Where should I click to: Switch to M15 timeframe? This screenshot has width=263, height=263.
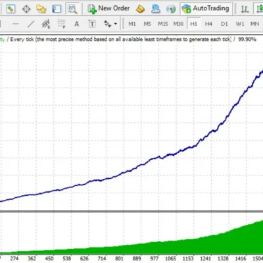pyautogui.click(x=163, y=24)
